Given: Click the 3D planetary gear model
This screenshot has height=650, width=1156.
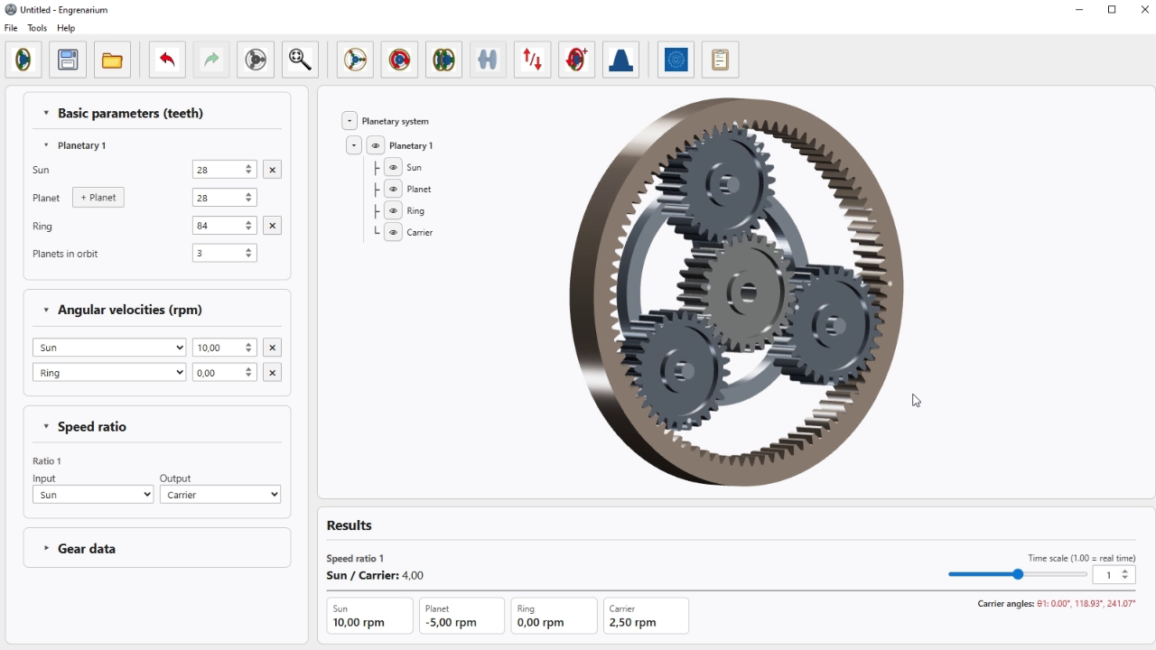Looking at the screenshot, I should [x=736, y=292].
